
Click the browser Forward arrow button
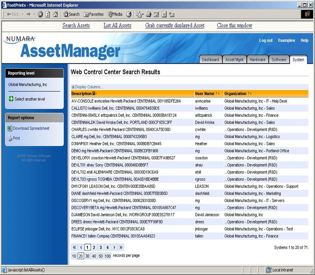point(29,14)
